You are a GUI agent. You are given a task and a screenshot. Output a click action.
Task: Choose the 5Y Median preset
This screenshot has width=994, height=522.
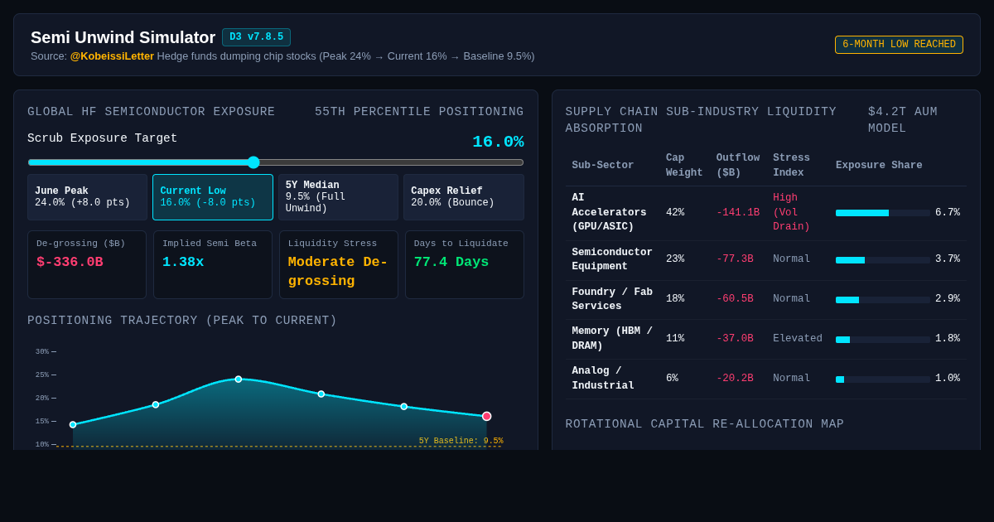(338, 197)
